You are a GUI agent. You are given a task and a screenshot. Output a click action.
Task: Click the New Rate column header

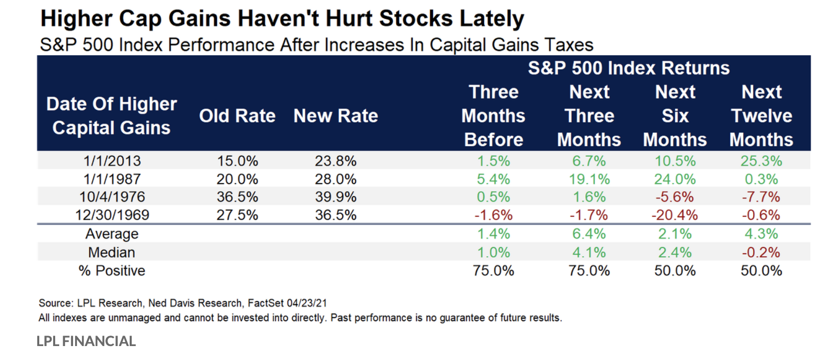336,116
